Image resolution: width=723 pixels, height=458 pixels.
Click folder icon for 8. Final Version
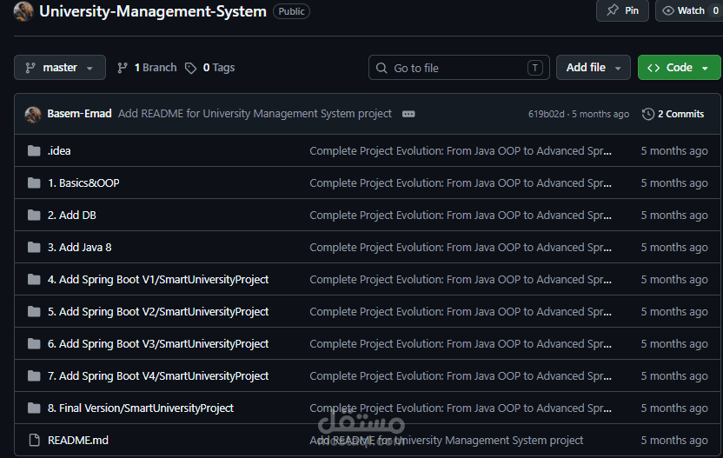click(34, 408)
